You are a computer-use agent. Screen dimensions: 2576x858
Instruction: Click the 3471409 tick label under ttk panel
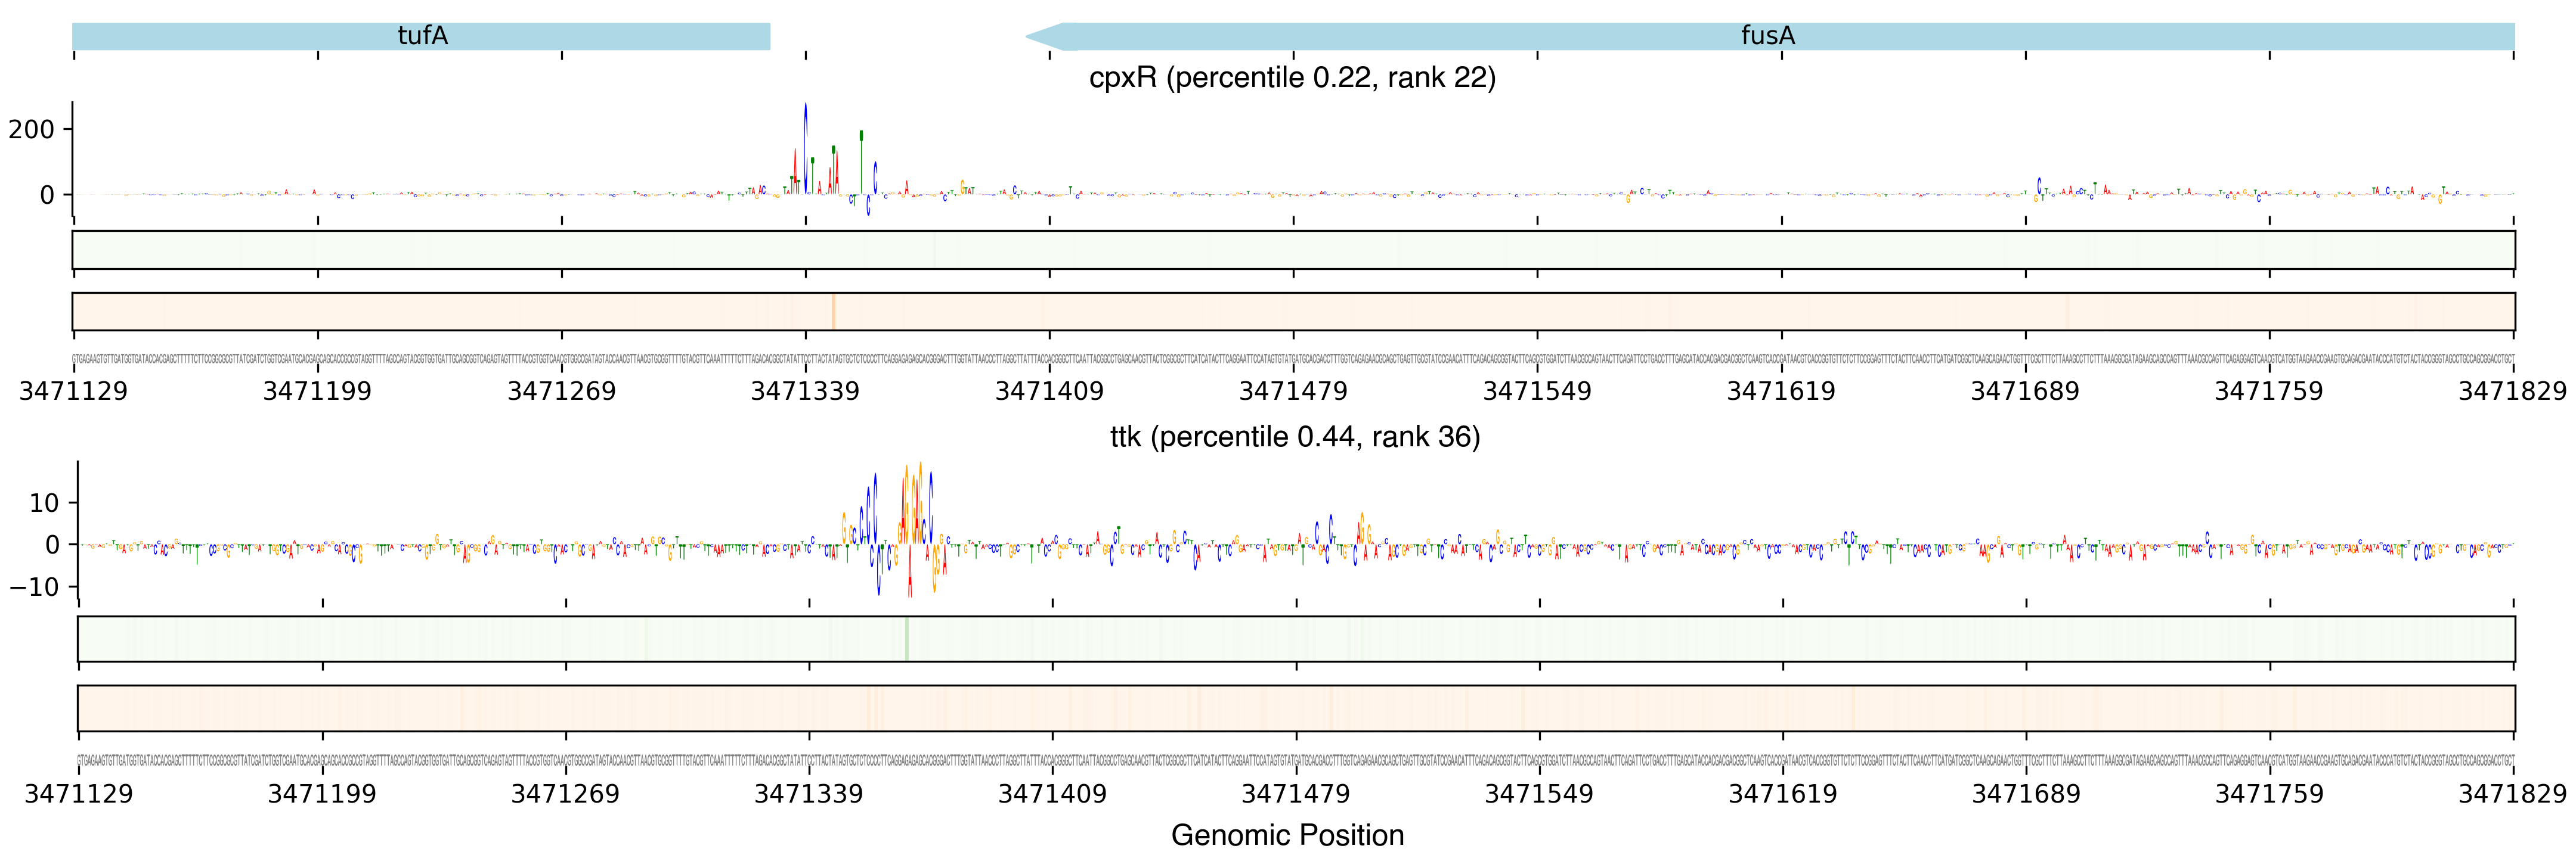[x=1052, y=794]
